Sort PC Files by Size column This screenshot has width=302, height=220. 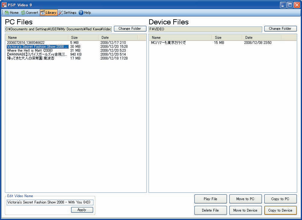pos(83,38)
